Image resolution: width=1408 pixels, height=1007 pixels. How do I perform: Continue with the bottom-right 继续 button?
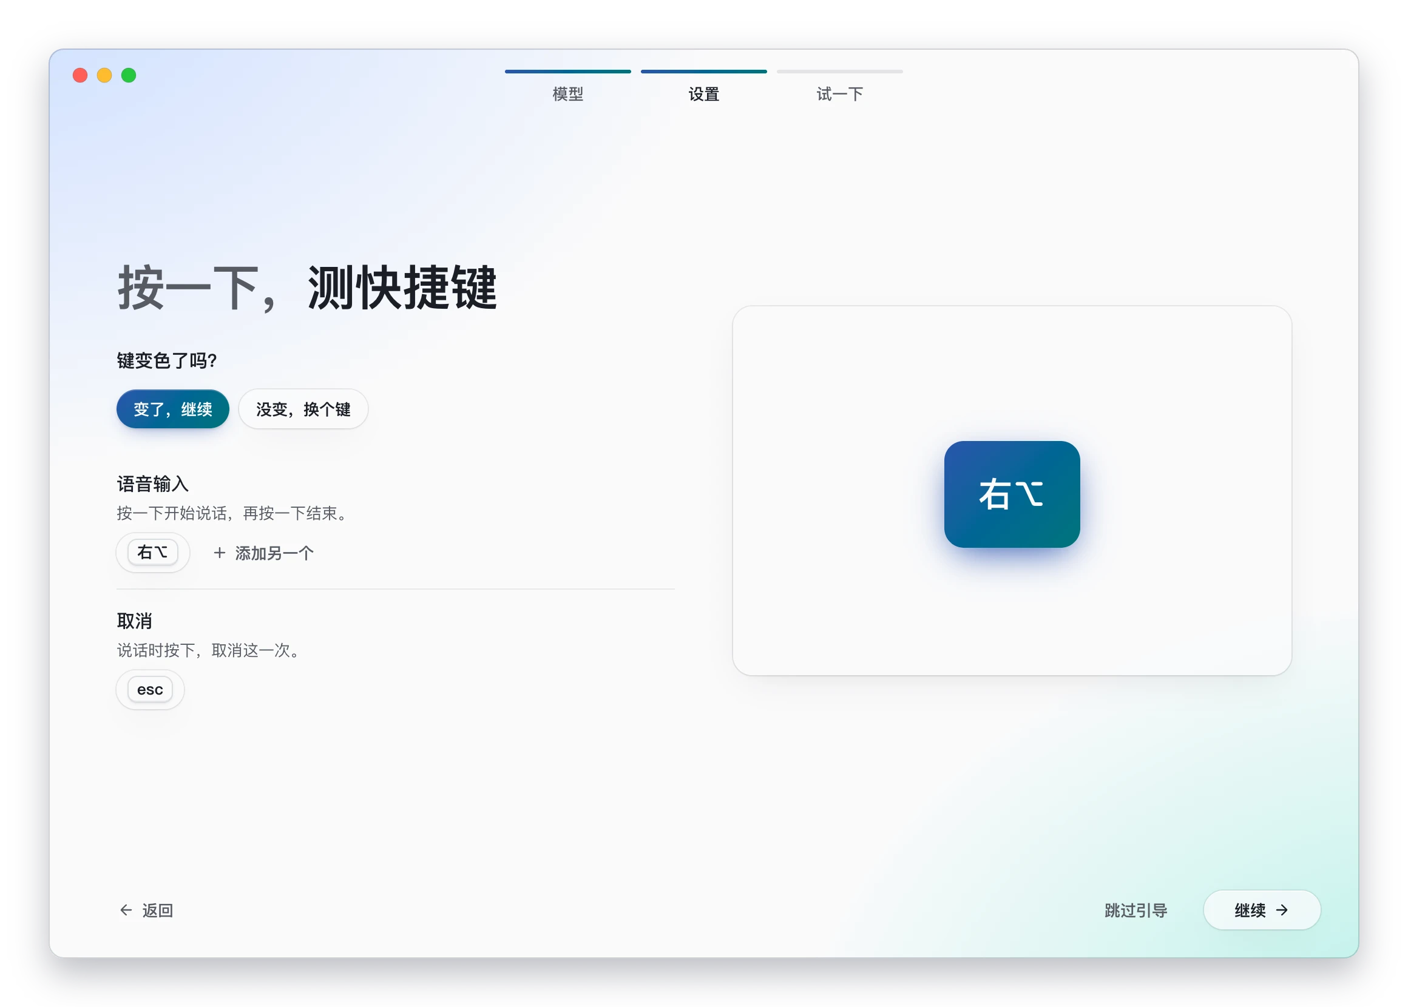1262,911
